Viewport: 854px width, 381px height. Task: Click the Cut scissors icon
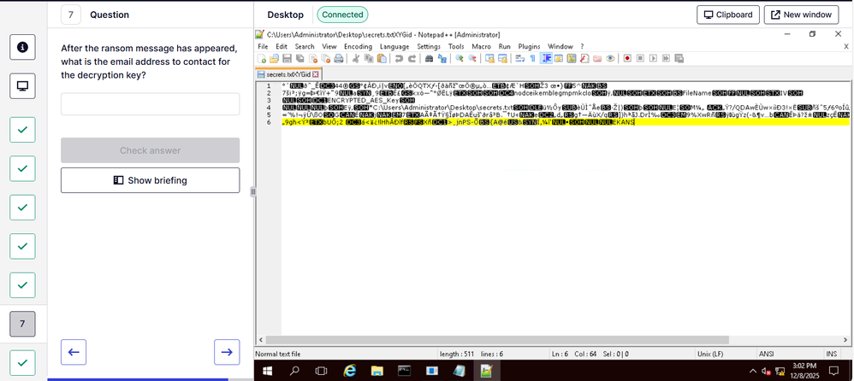[x=357, y=59]
